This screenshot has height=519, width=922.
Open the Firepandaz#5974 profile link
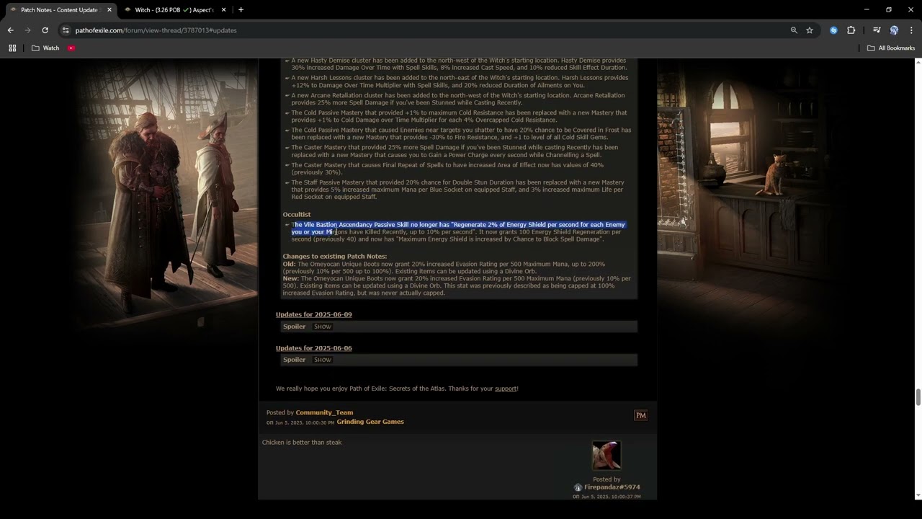[612, 487]
